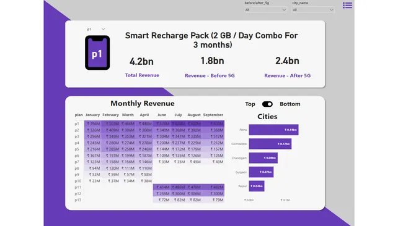The height and width of the screenshot is (226, 403).
Task: Select the Gurgaon bar in Cities chart
Action: 261,172
